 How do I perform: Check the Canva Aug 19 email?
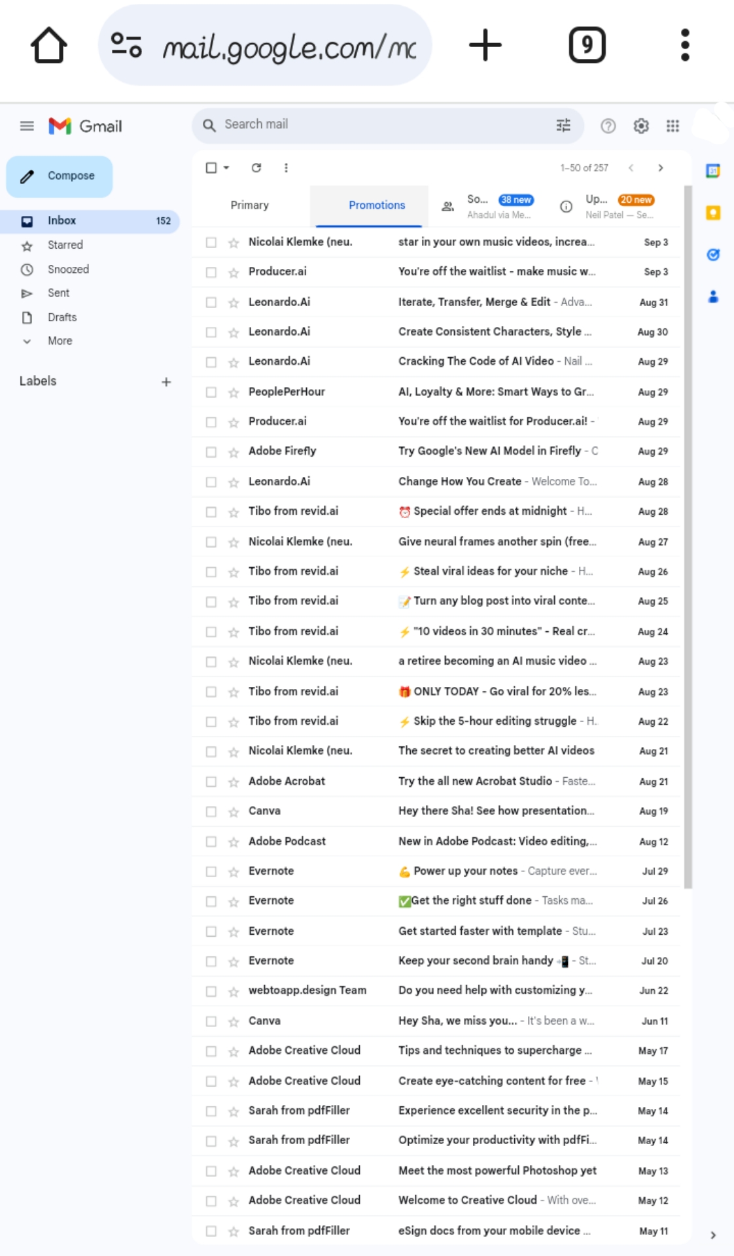211,812
